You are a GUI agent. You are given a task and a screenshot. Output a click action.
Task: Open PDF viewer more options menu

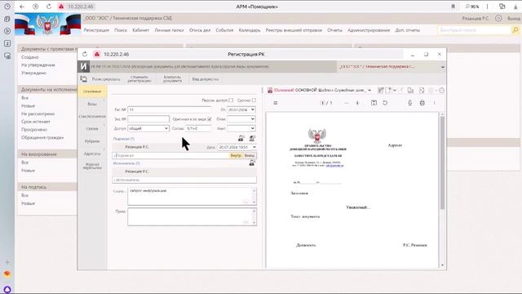[435, 103]
